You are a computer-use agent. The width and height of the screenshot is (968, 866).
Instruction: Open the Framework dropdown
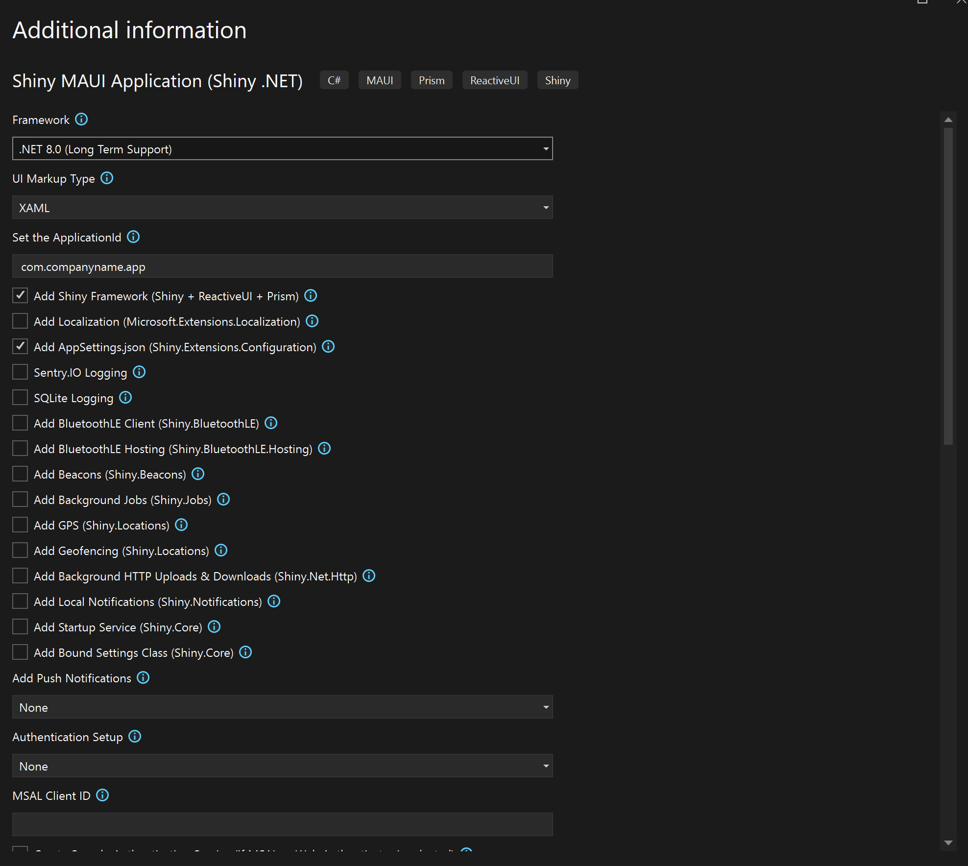(283, 149)
